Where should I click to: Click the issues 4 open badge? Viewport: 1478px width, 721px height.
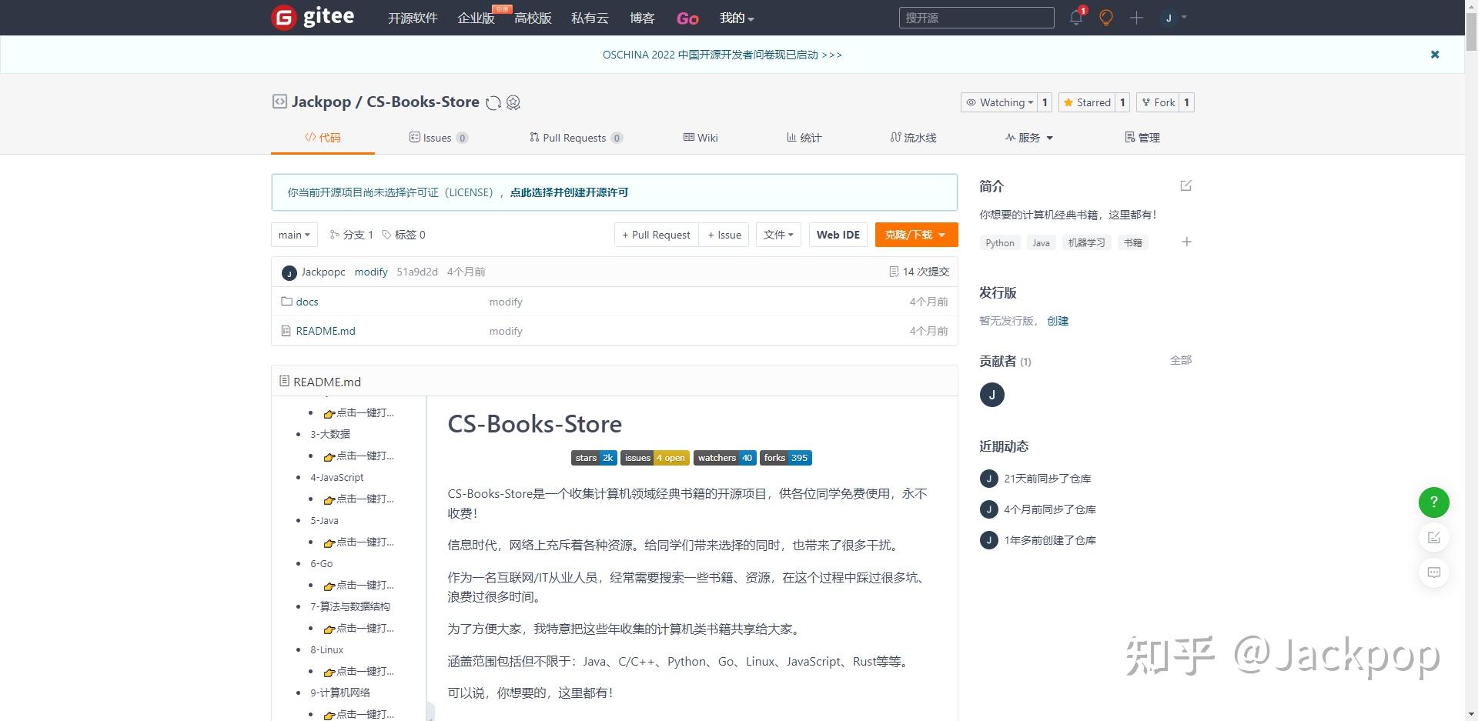coord(654,458)
